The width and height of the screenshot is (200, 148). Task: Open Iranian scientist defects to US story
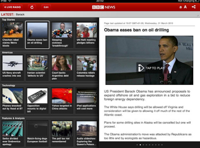pyautogui.click(x=37, y=68)
